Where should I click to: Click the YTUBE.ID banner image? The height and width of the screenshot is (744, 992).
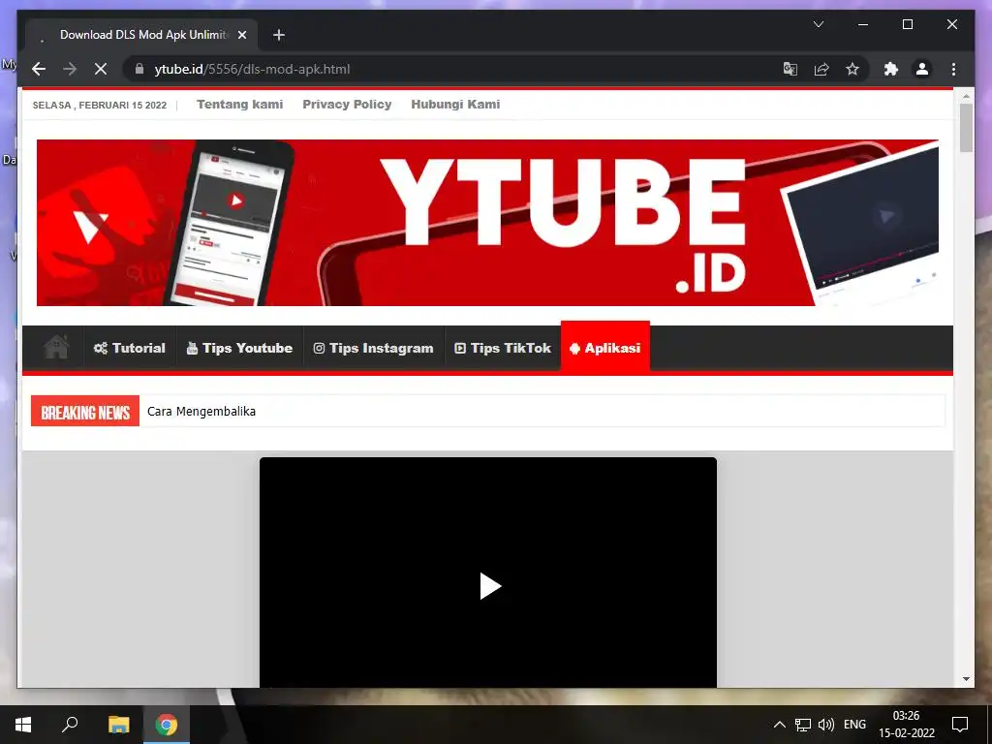(x=487, y=223)
